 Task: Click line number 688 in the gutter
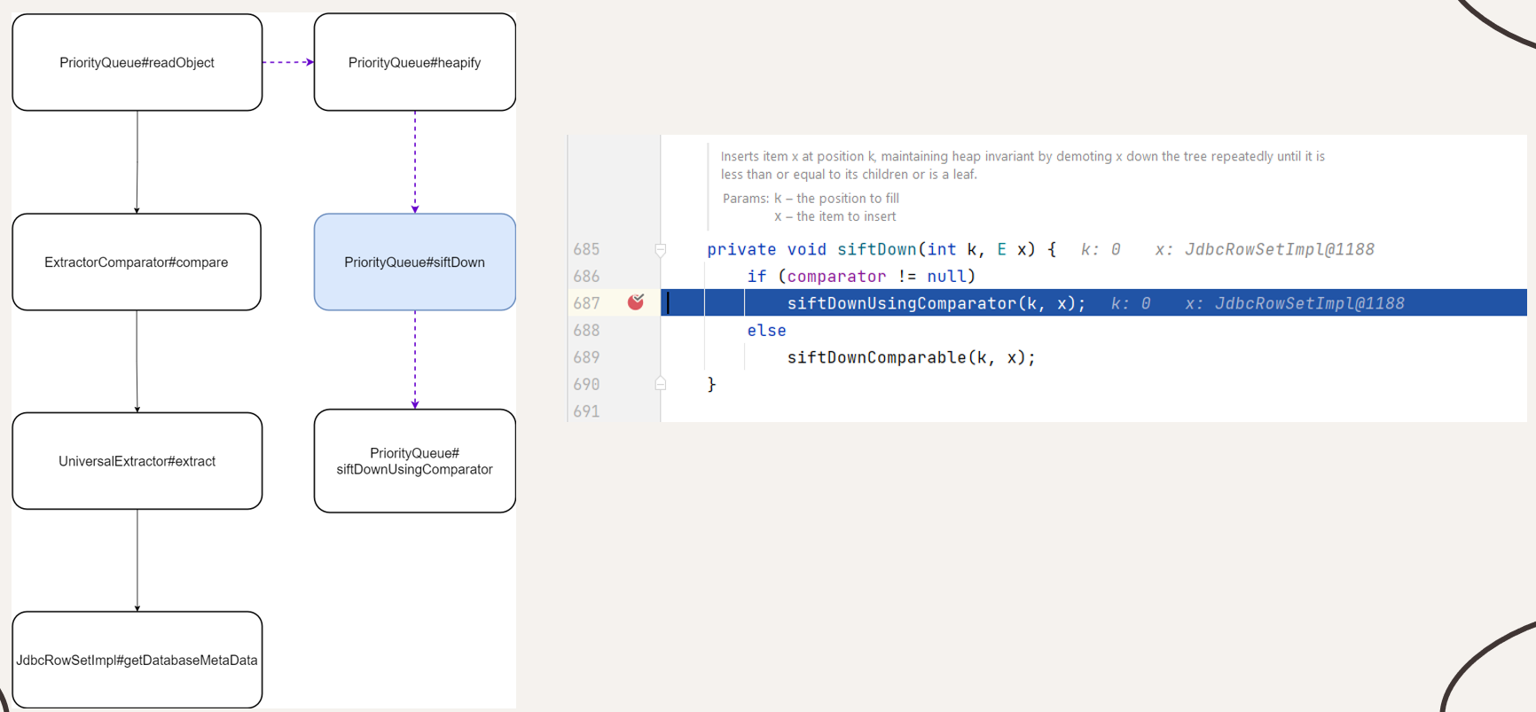[x=586, y=330]
